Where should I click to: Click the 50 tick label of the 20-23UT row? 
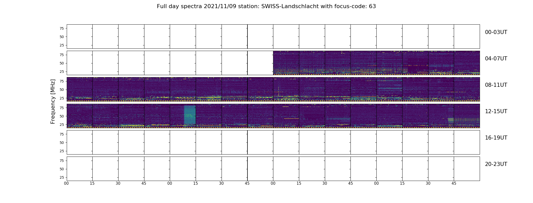[62, 169]
